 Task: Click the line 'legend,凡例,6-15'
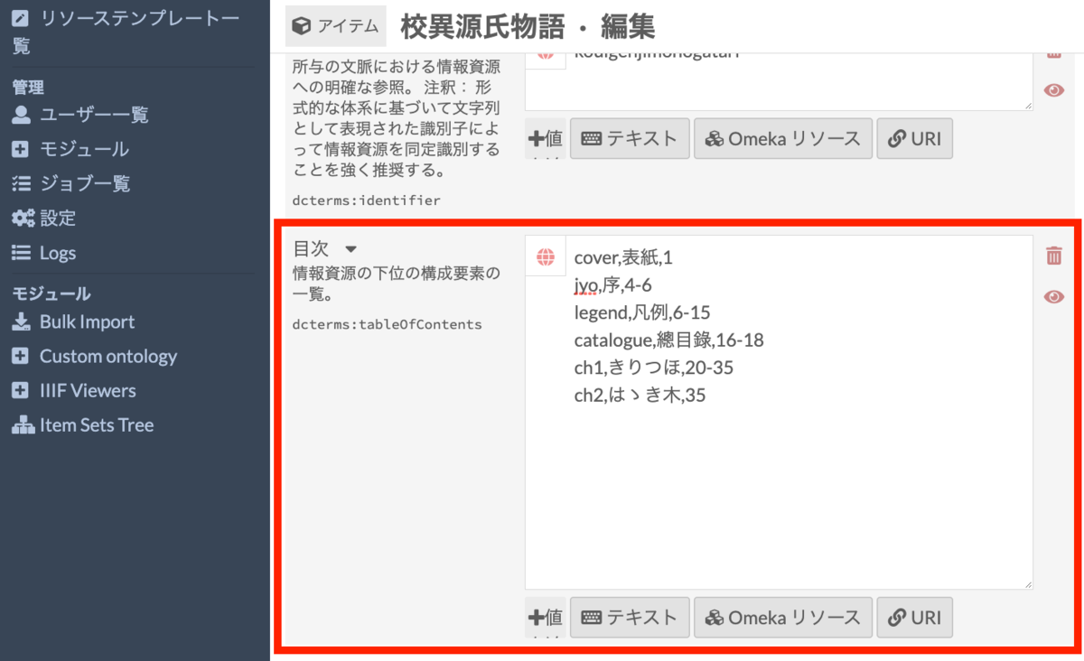pyautogui.click(x=642, y=313)
